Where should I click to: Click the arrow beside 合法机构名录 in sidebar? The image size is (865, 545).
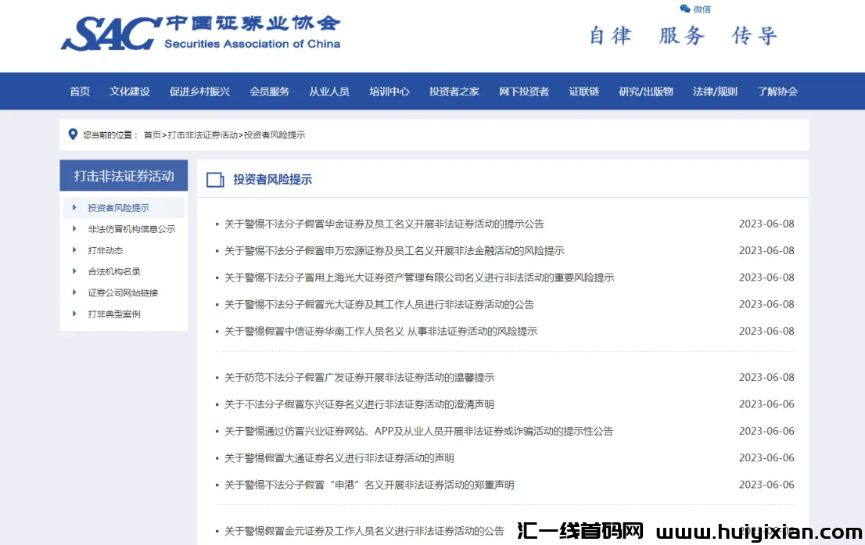tap(74, 271)
